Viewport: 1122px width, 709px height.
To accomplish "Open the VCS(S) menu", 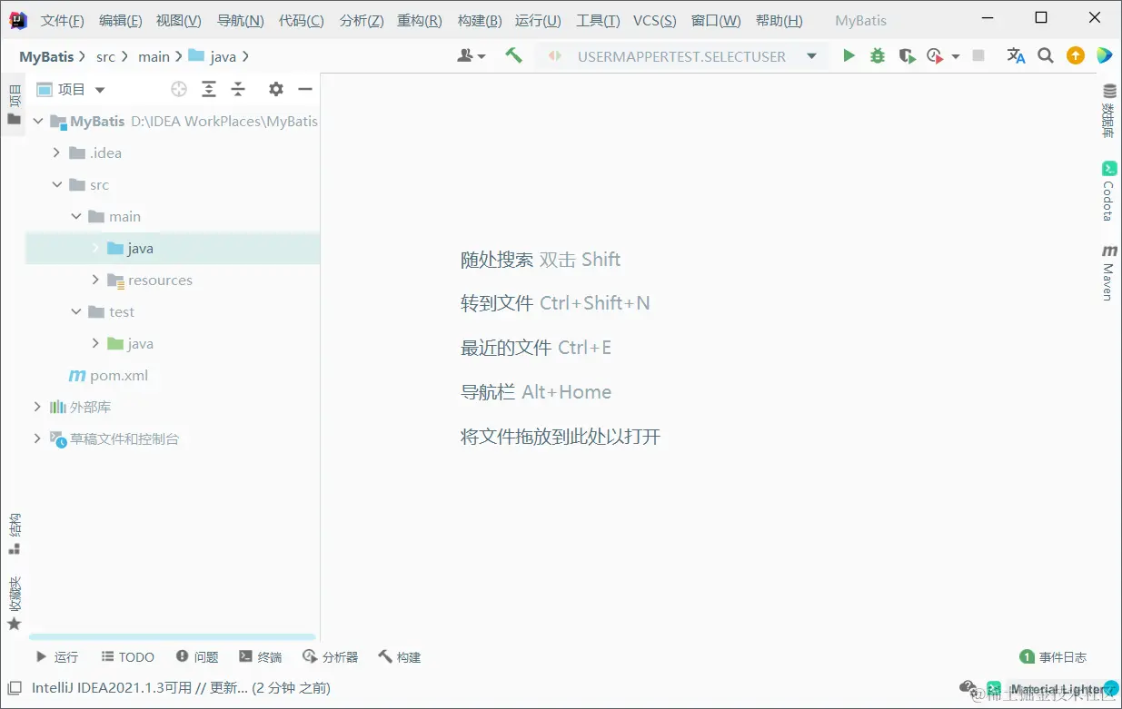I will click(x=654, y=20).
